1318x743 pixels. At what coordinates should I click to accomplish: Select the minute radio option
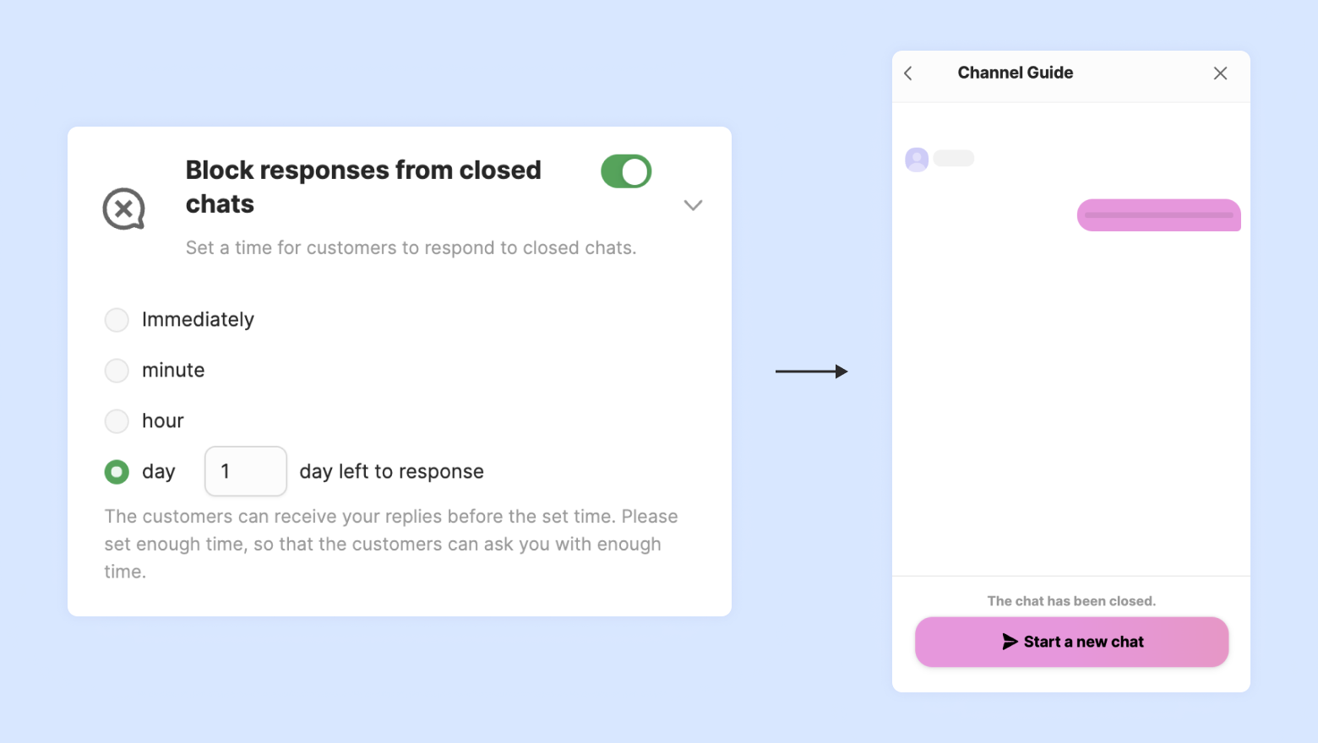(117, 371)
